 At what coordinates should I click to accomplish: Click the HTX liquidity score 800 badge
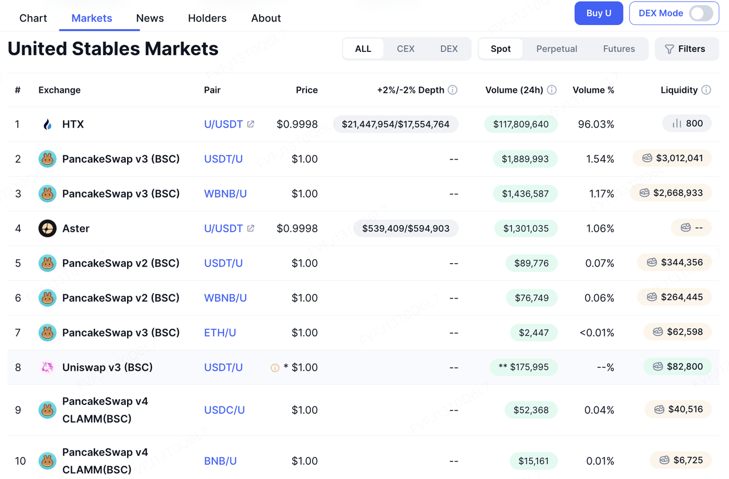[687, 124]
